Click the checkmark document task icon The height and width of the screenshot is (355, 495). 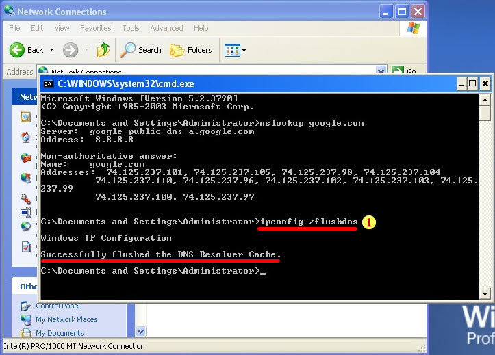[x=26, y=246]
